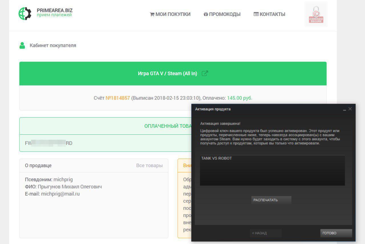Click the PRIMEAREA.BIZ site title text
This screenshot has width=365, height=244.
(x=54, y=10)
